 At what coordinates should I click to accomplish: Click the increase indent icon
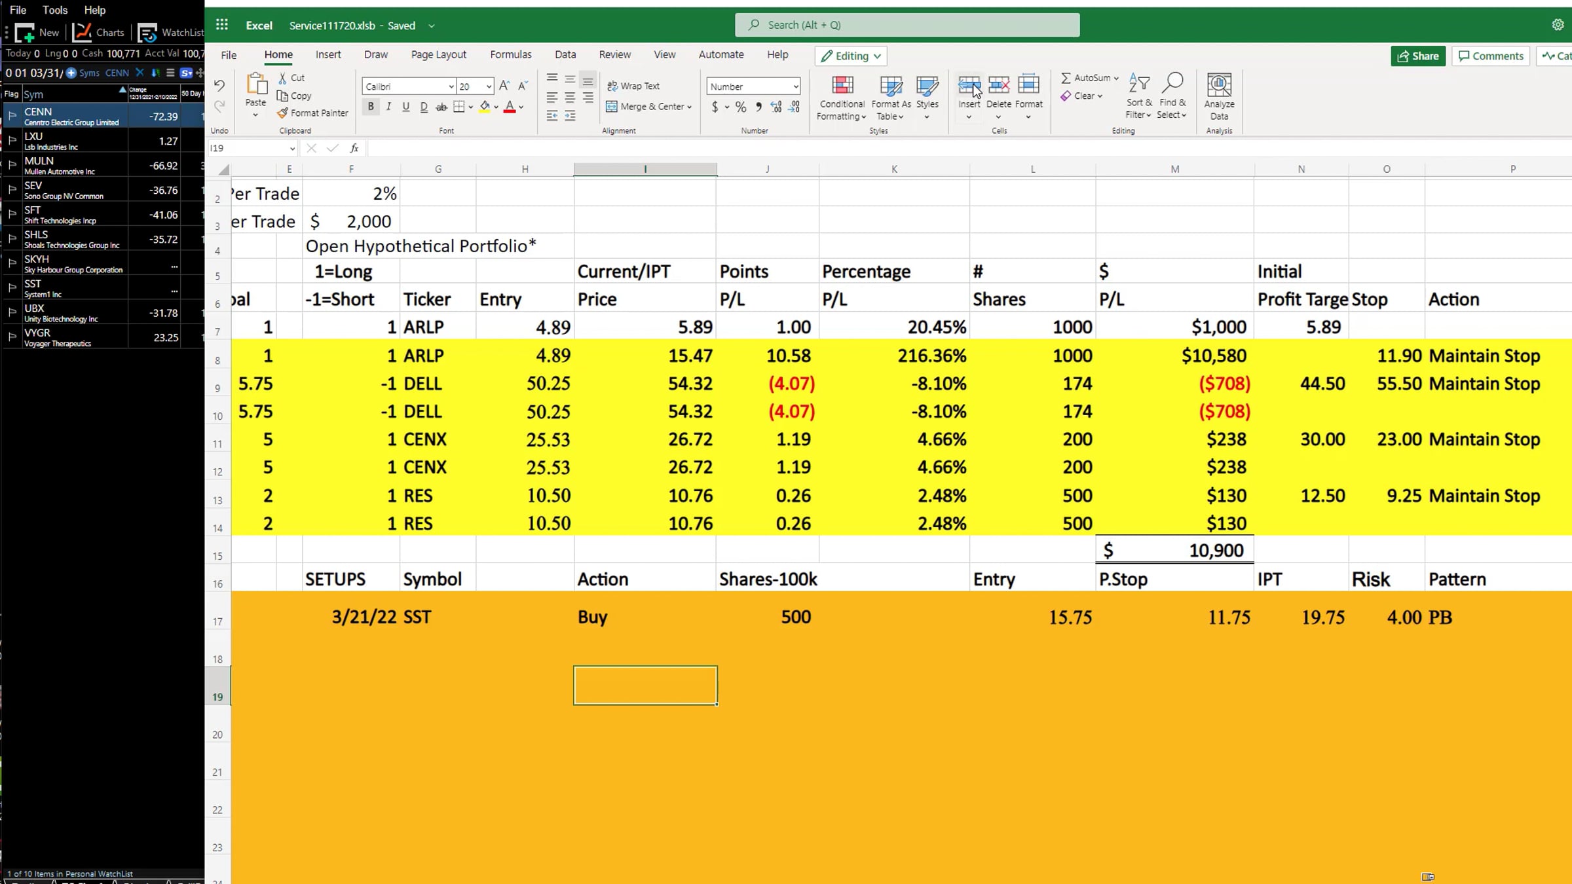570,116
